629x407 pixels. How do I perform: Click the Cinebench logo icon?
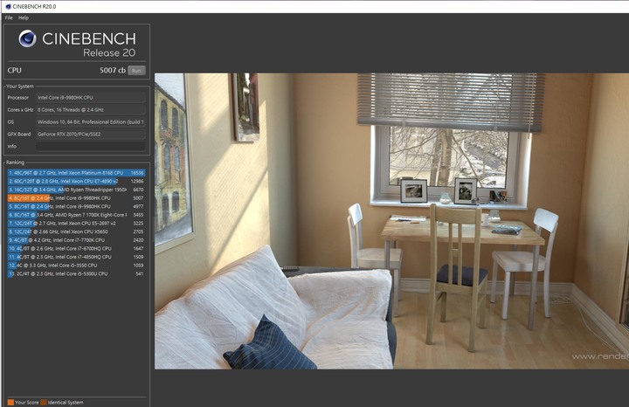[27, 38]
